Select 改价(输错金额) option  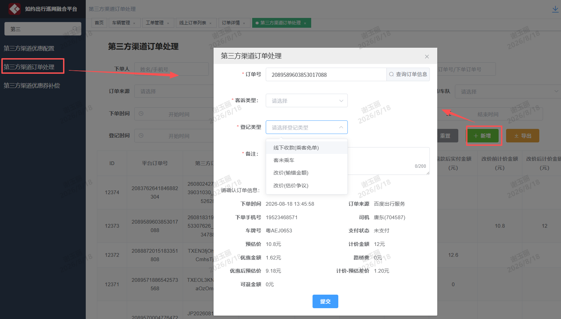[x=307, y=173]
